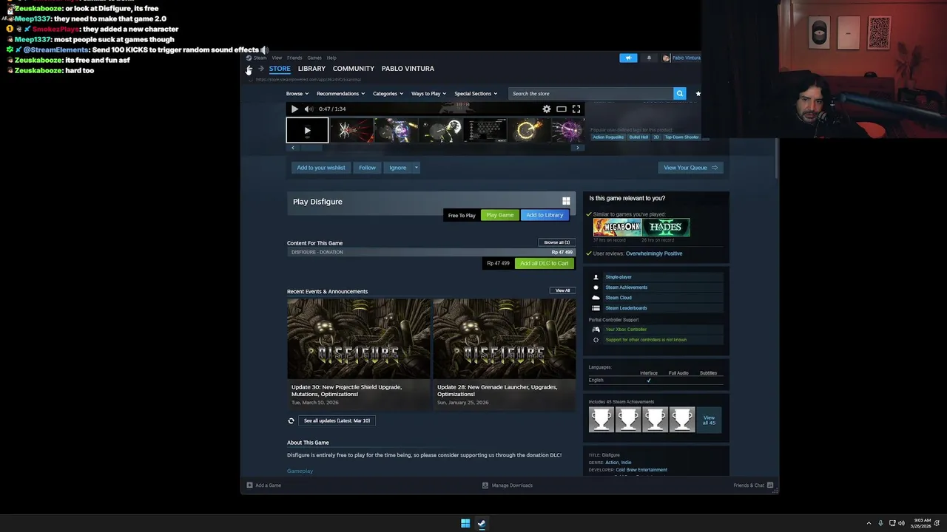Screen dimensions: 947x532
Task: Open the notifications bell
Action: point(649,58)
